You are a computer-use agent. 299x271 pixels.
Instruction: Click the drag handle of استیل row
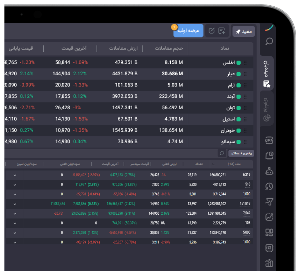(245, 119)
